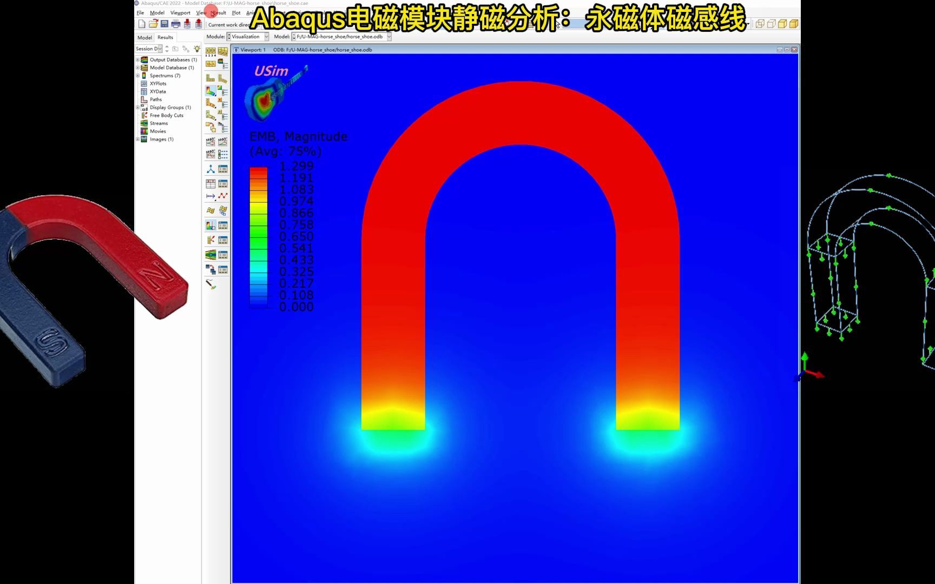
Task: Click the Plot Symbols on Deformed Shape icon
Action: [x=210, y=103]
